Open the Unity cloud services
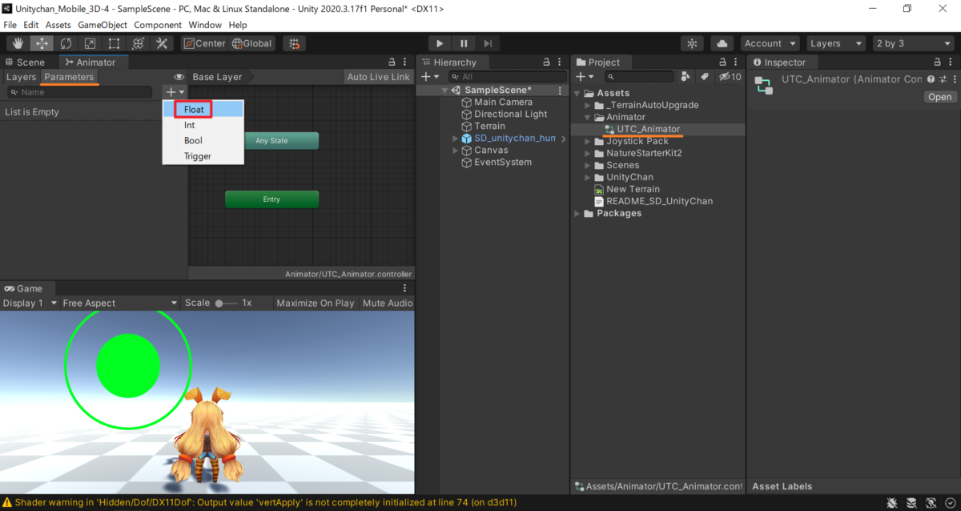The height and width of the screenshot is (511, 961). [722, 43]
